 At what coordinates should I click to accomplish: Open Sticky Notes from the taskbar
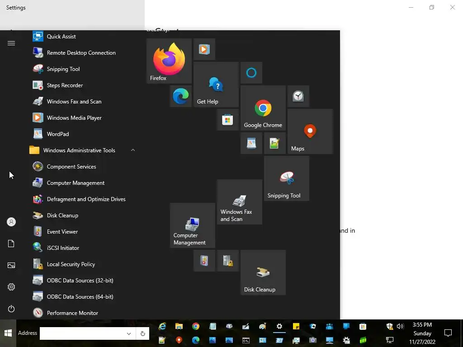[296, 326]
